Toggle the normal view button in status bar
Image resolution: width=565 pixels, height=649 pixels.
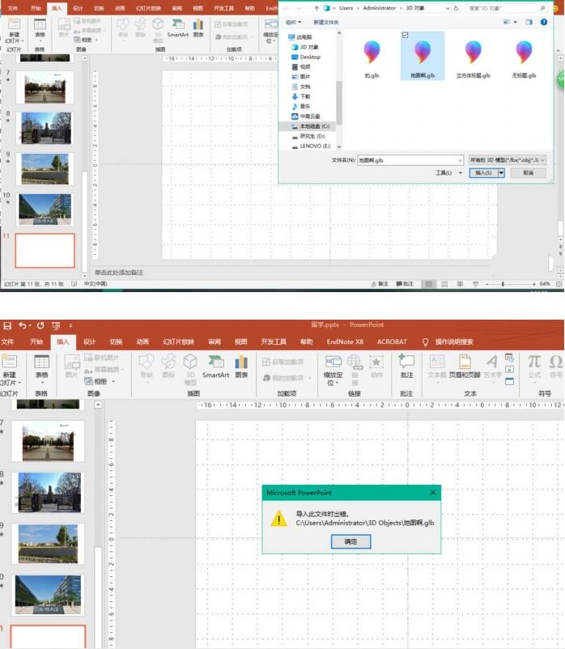point(429,284)
